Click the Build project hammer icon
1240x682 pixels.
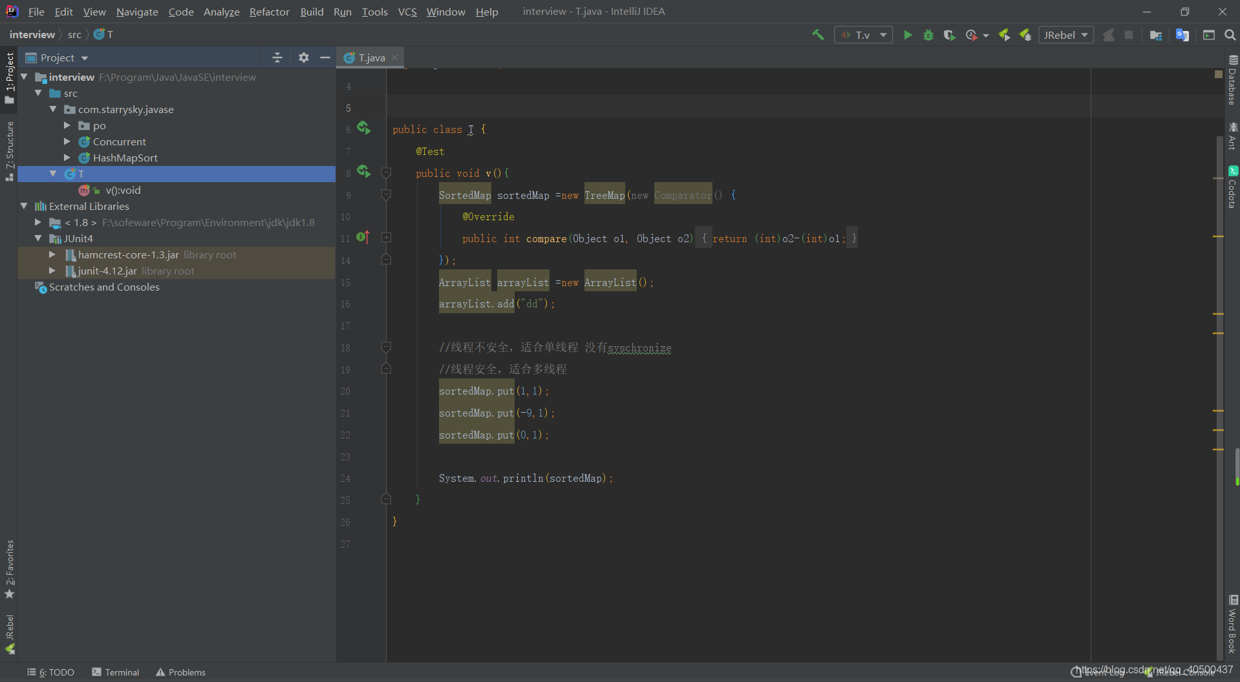(x=818, y=35)
